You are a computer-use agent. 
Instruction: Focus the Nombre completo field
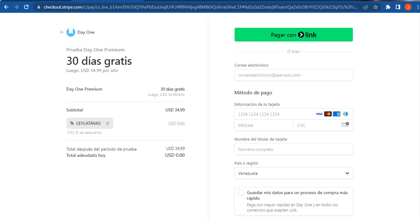(x=293, y=149)
